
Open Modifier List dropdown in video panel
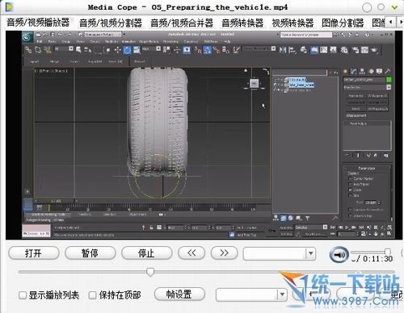click(389, 87)
